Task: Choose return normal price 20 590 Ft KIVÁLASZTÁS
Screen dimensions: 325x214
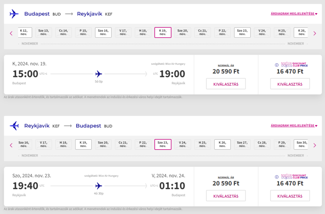Action: coord(226,196)
